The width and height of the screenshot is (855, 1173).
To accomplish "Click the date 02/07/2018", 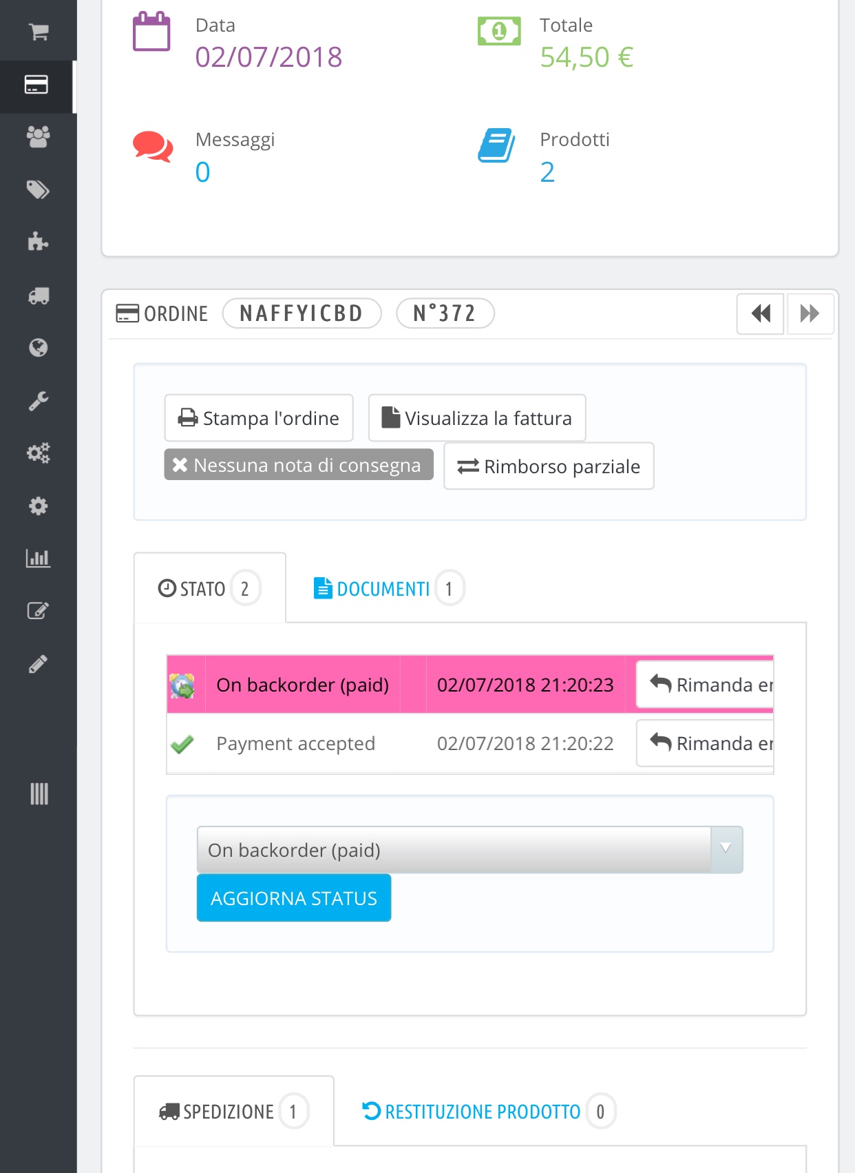I will [268, 57].
